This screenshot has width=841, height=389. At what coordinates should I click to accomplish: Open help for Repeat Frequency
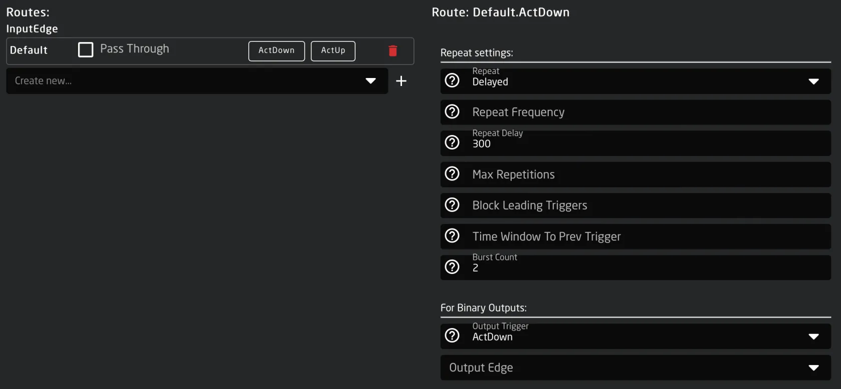(452, 111)
